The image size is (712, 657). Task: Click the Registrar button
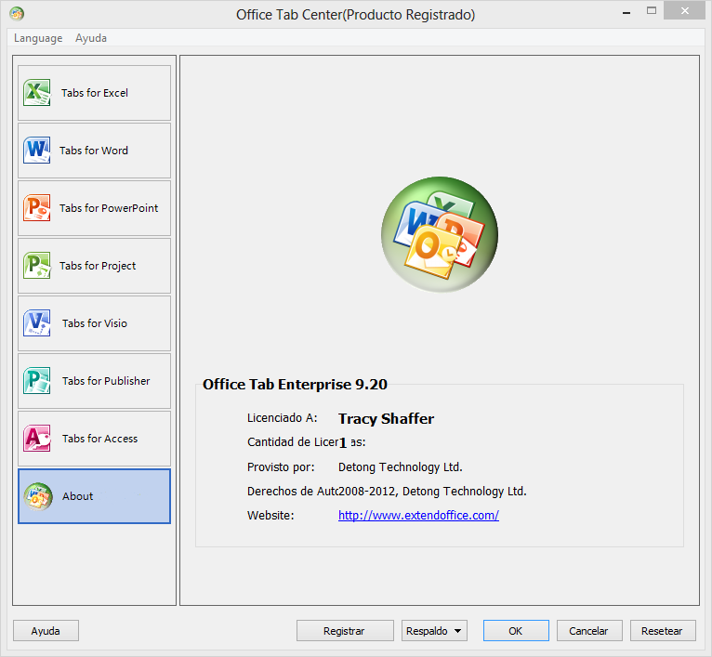point(345,631)
